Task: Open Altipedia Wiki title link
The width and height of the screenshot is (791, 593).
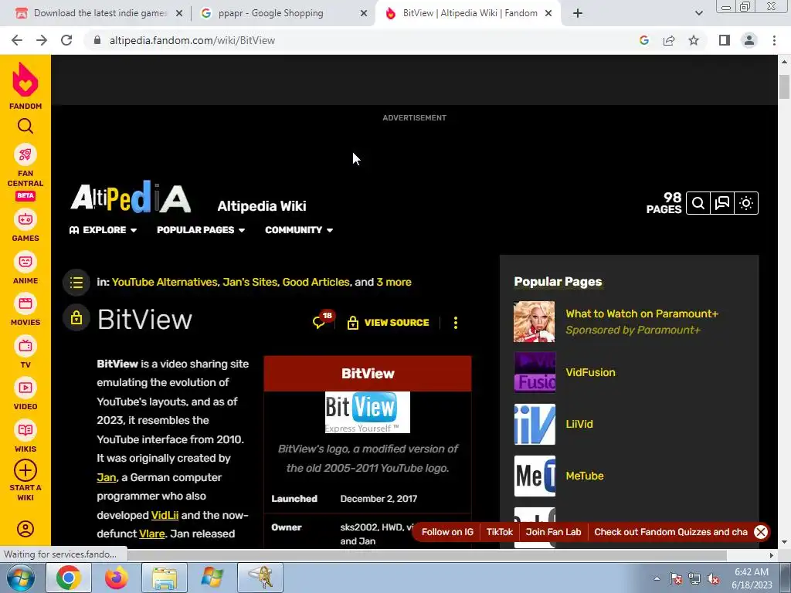Action: [x=262, y=205]
